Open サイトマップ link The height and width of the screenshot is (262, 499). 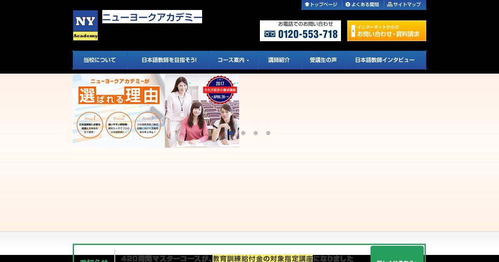coord(404,5)
